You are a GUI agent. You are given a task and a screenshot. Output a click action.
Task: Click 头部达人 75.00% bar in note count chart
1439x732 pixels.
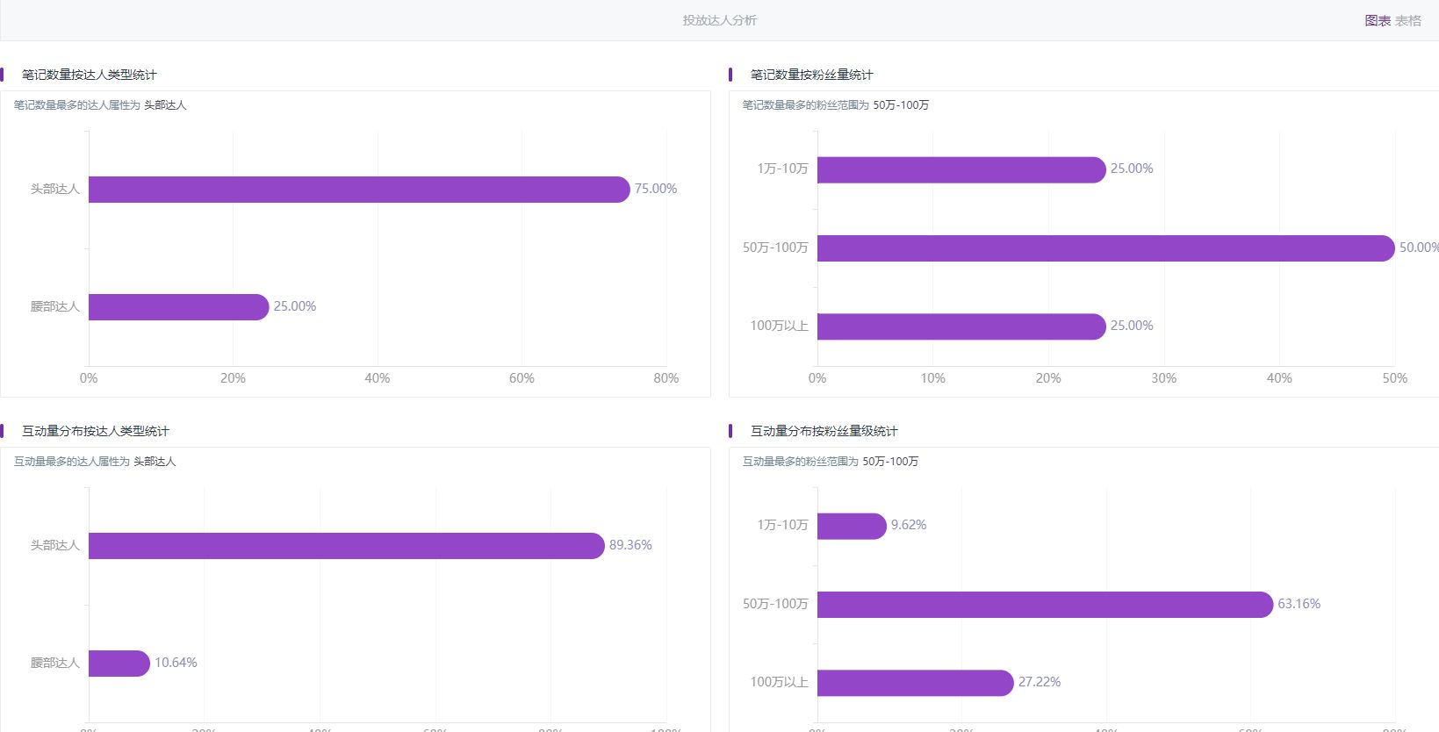point(358,190)
